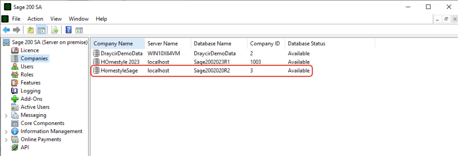Click the Logging open book icon
The image size is (458, 156).
pos(15,91)
